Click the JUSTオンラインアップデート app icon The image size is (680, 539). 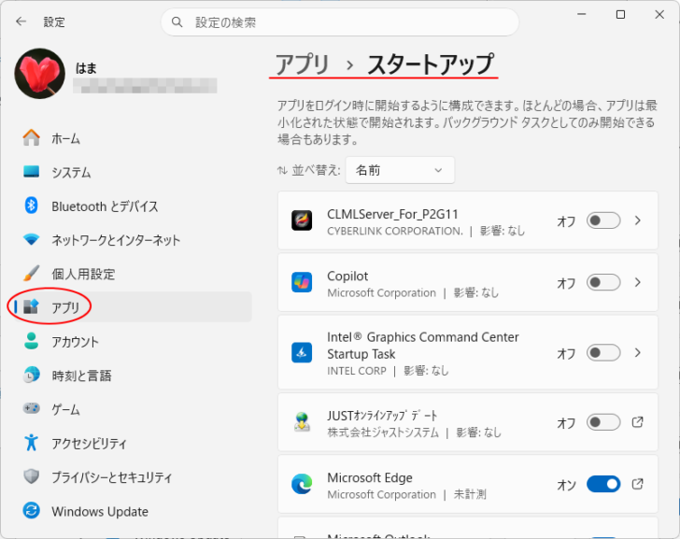click(302, 422)
